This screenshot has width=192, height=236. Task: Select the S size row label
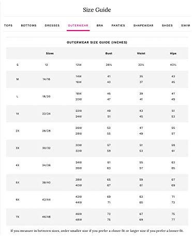18,65
